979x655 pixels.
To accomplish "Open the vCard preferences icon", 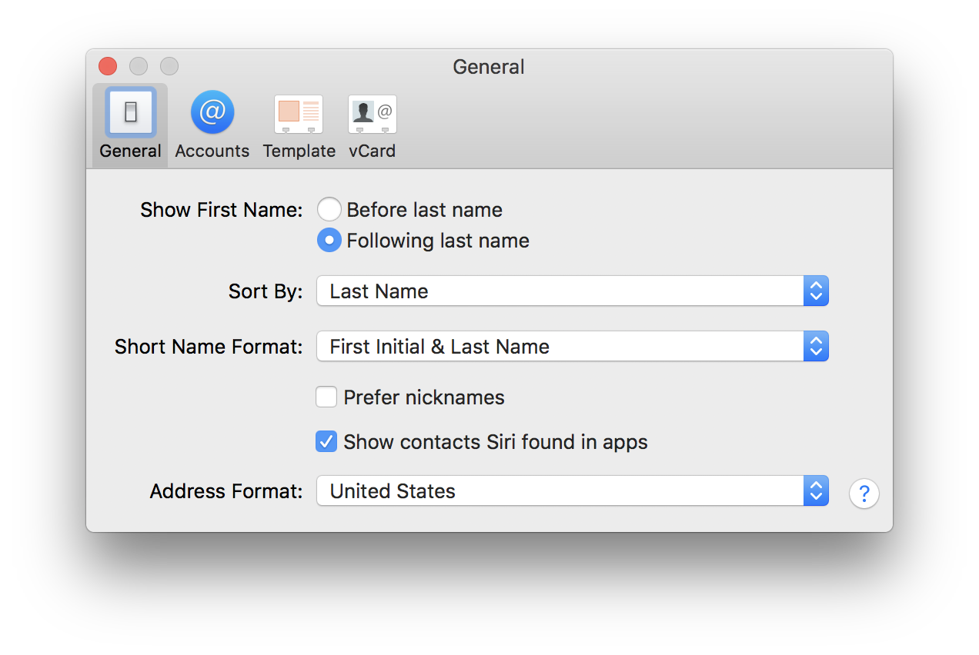I will click(x=373, y=114).
